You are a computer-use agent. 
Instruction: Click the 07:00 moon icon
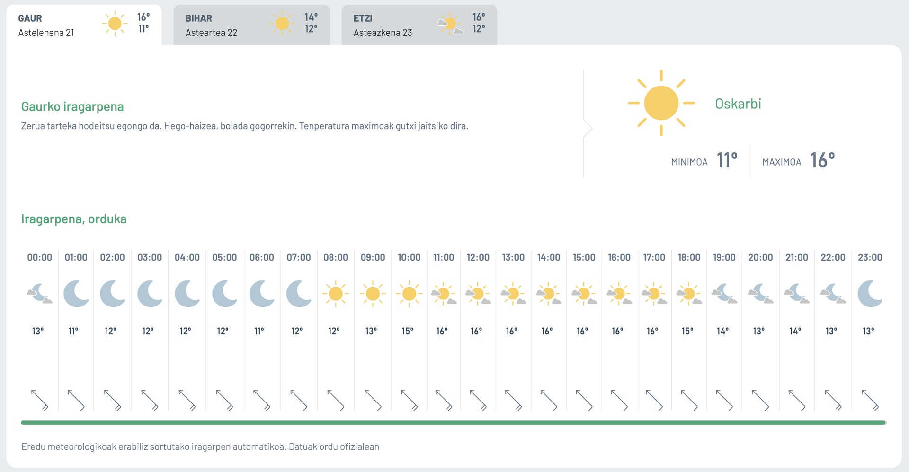[299, 294]
